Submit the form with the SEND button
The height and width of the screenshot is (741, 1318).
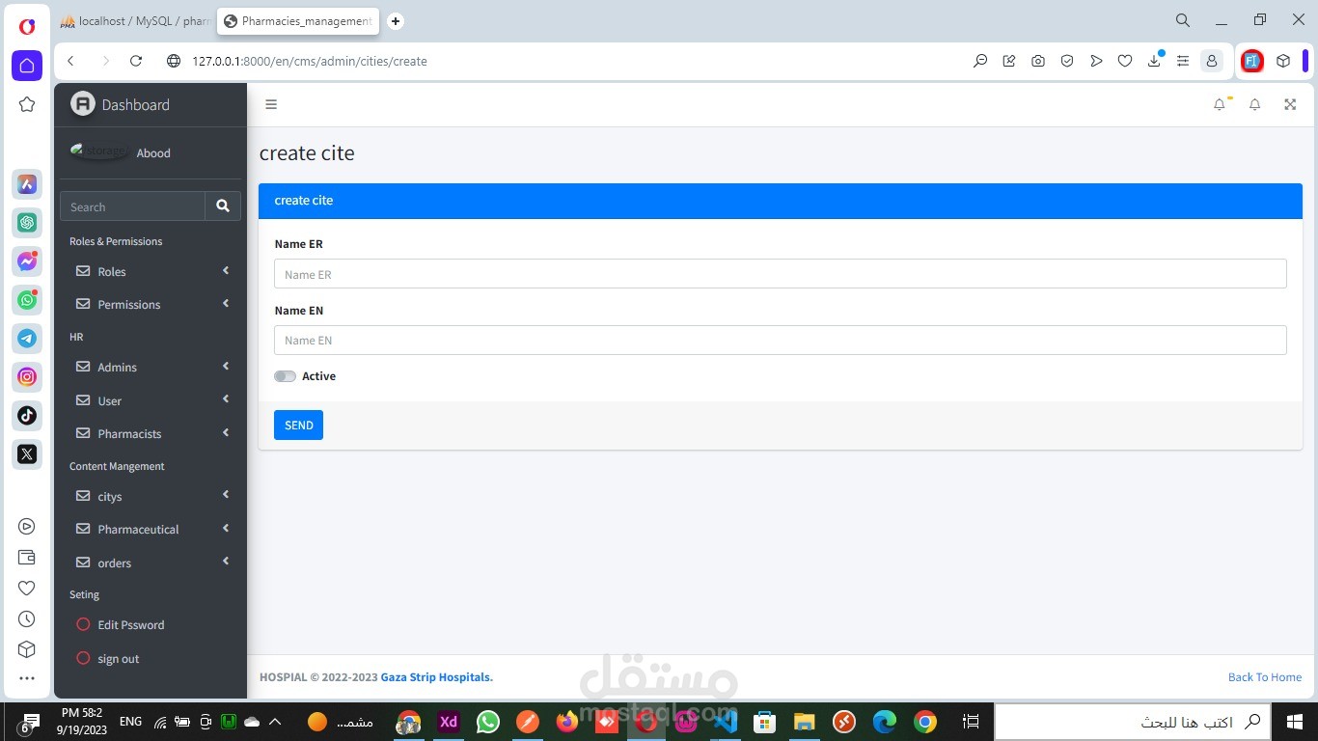298,425
